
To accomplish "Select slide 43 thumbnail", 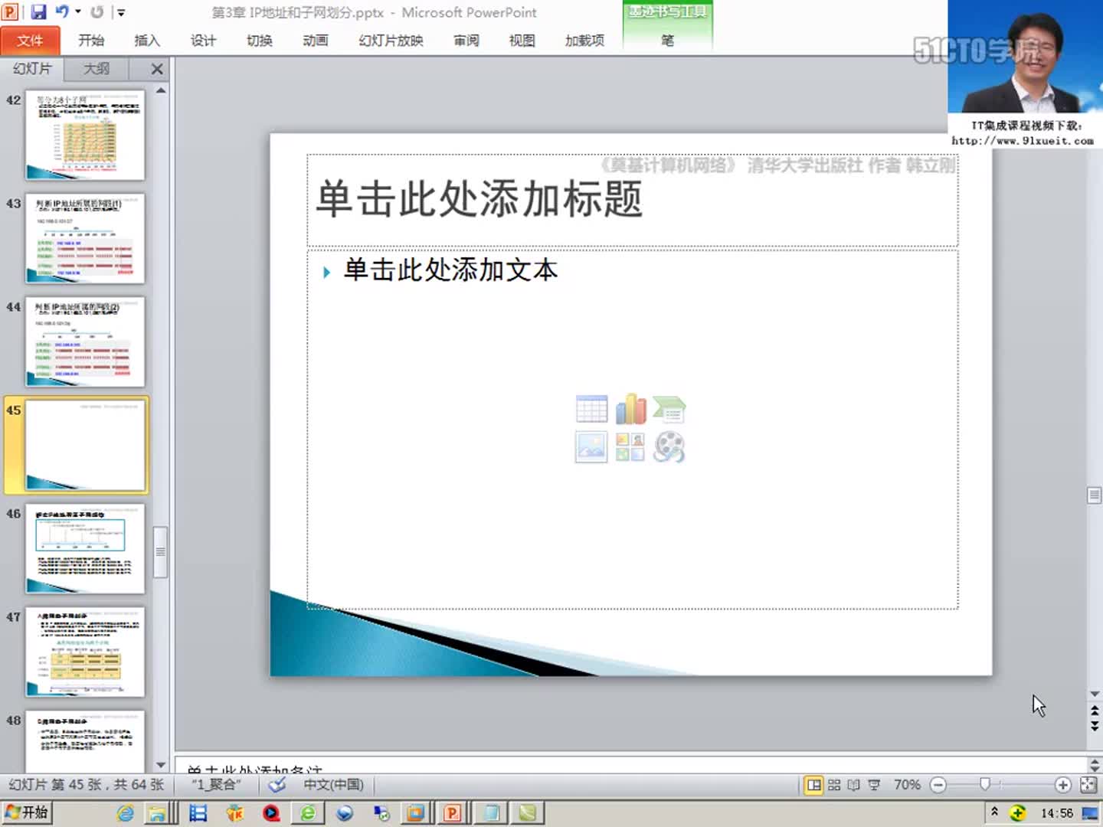I will click(x=85, y=239).
